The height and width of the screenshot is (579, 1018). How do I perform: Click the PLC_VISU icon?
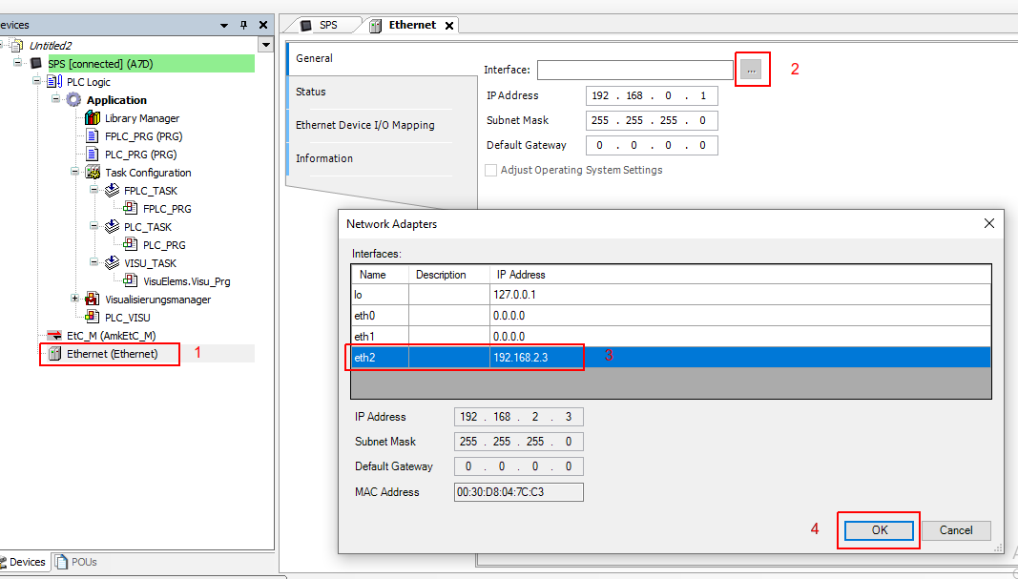click(x=93, y=318)
